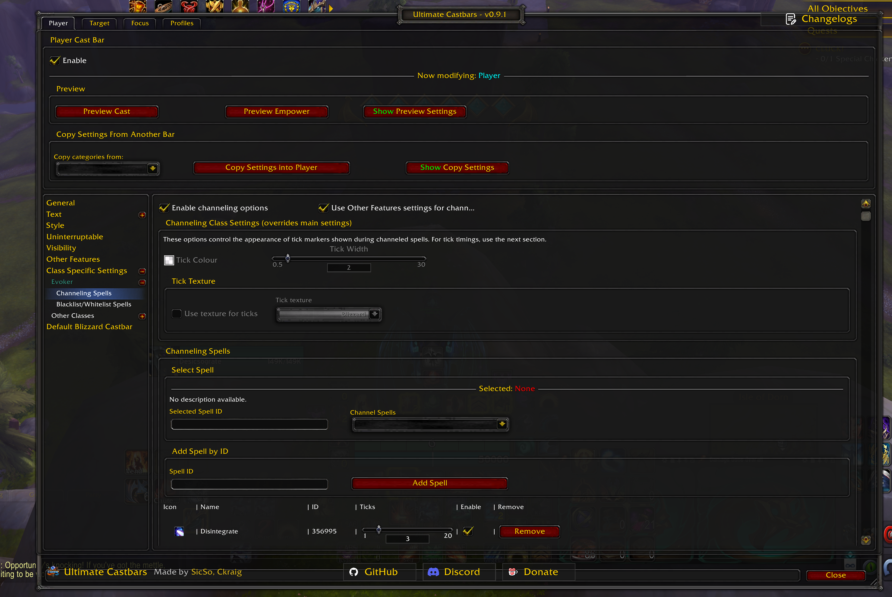Image resolution: width=892 pixels, height=597 pixels.
Task: Open the Tick texture Blizzard dropdown
Action: 329,314
